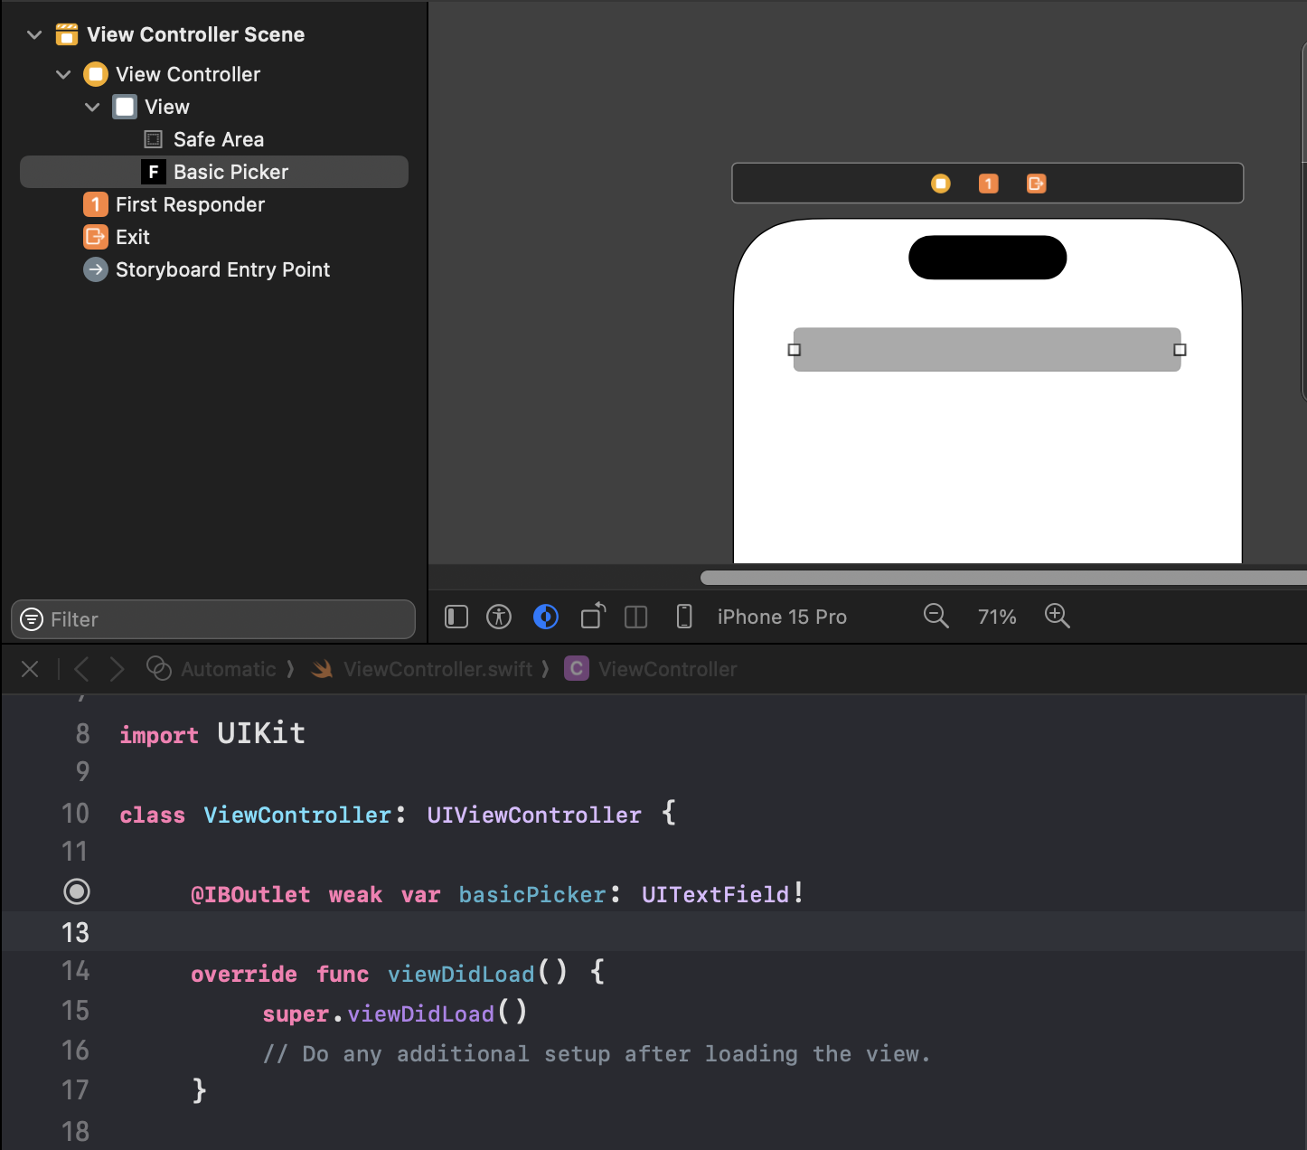Click the Storyboard Entry Point arrow icon
This screenshot has height=1150, width=1307.
point(96,269)
